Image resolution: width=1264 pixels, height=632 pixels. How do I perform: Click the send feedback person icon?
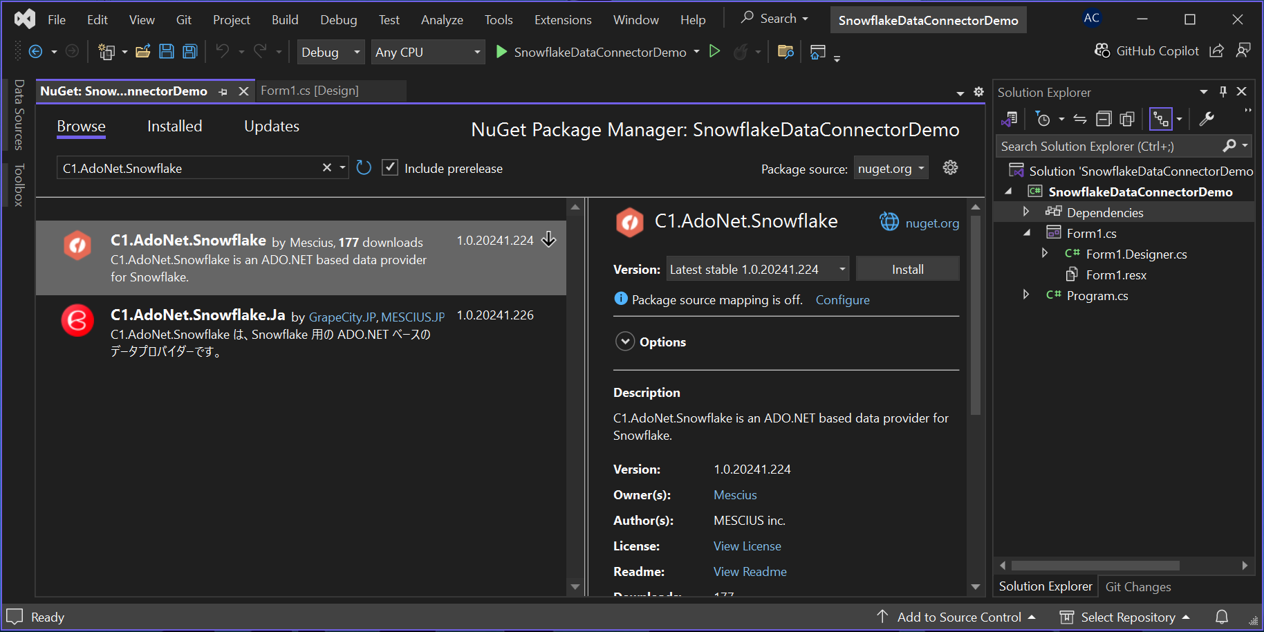[x=1243, y=50]
